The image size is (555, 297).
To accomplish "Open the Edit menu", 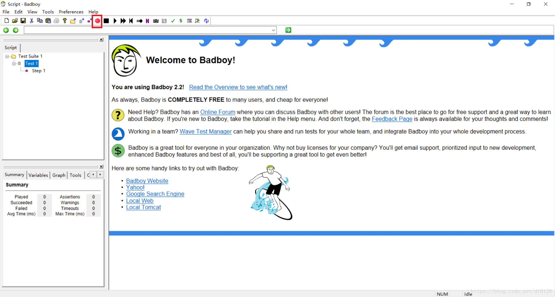I will pos(18,12).
